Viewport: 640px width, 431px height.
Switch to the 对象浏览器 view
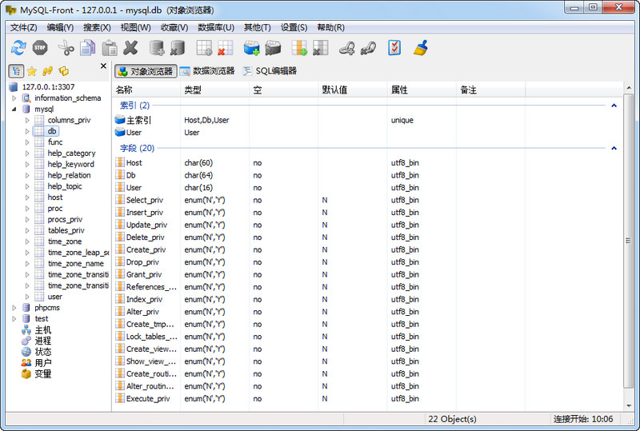pos(146,71)
